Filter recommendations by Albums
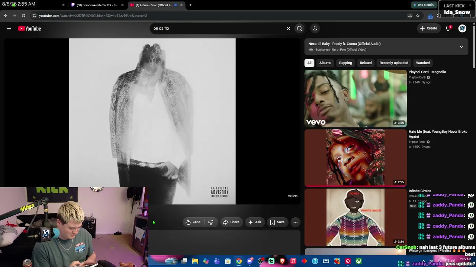The width and height of the screenshot is (476, 267). [x=325, y=63]
